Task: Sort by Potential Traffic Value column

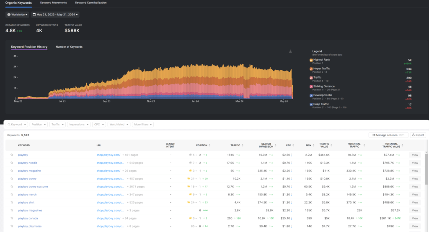Action: pyautogui.click(x=403, y=145)
